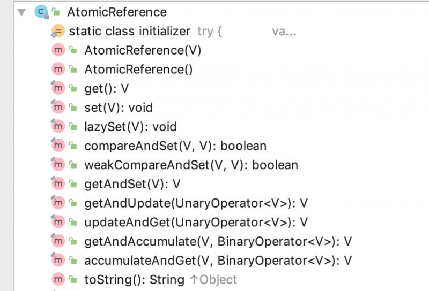
Task: Click the green public lock beside AtomicReference class
Action: [56, 12]
